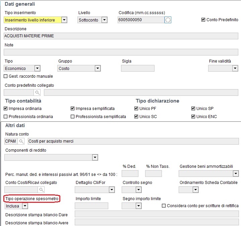This screenshot has width=241, height=226.
Task: Expand the Livello Sottoconto dropdown
Action: [104, 20]
